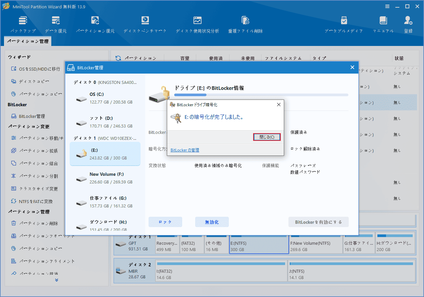Viewport: 424px width, 297px height.
Task: Click the BitLockerを有効にする button
Action: (318, 222)
